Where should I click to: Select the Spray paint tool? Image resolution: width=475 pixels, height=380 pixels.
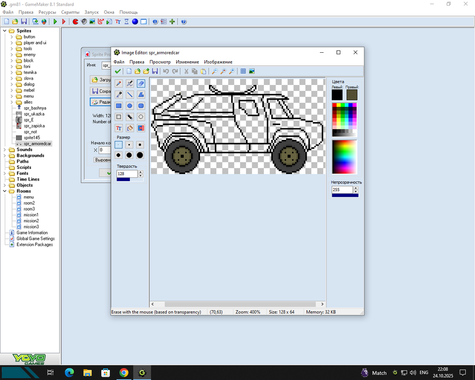tap(130, 83)
